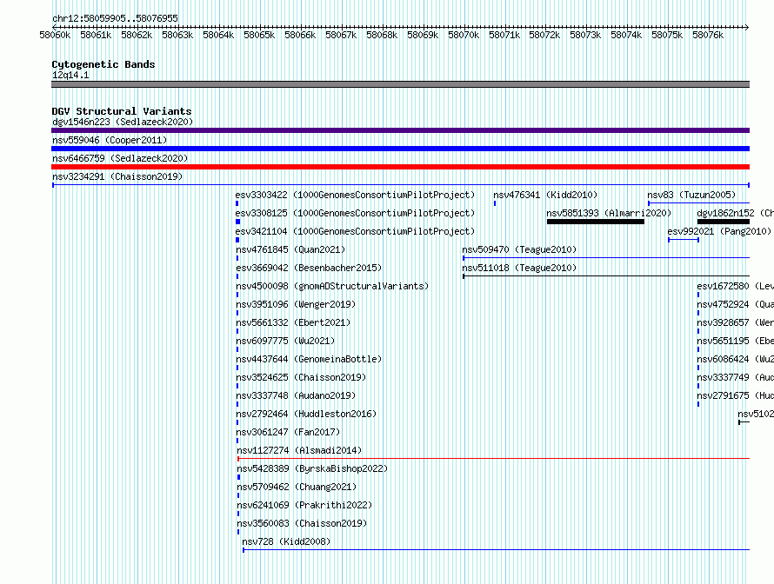
Task: Open variant nsv4761845 (Quan2021)
Action: [x=290, y=249]
